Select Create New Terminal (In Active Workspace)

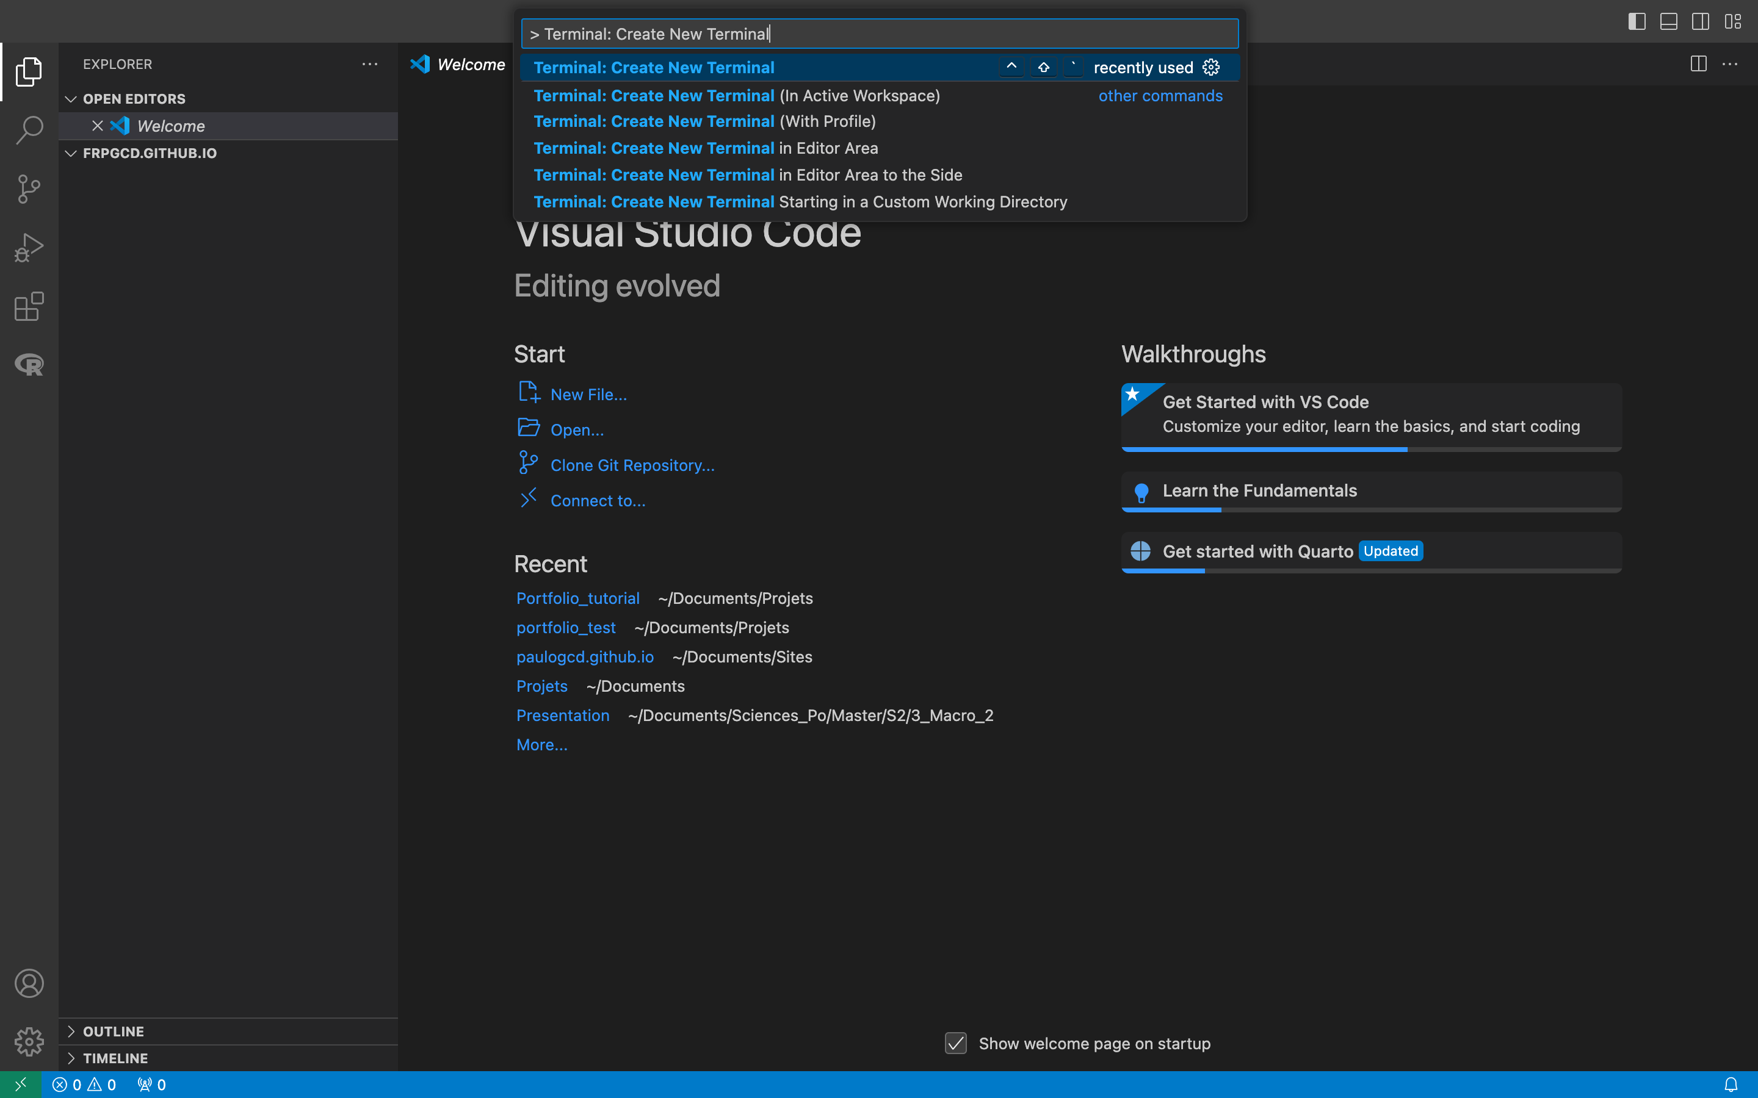(880, 96)
